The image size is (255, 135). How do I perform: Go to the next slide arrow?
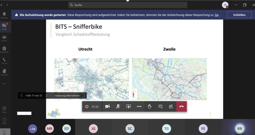46,96
